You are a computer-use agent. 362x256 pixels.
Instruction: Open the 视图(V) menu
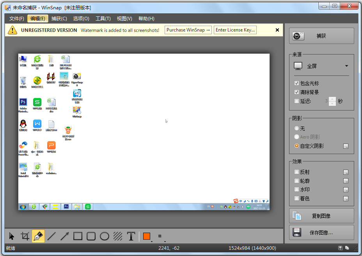pos(124,19)
